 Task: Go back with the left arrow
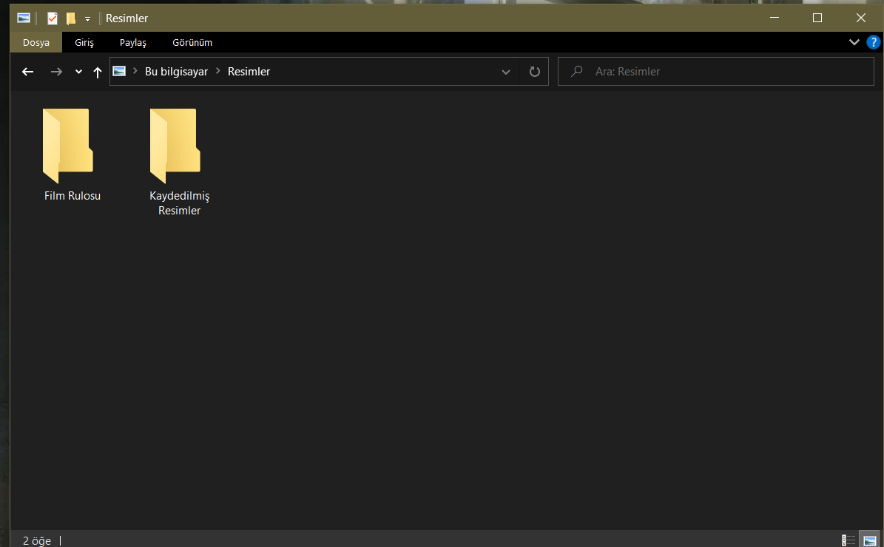pyautogui.click(x=27, y=72)
